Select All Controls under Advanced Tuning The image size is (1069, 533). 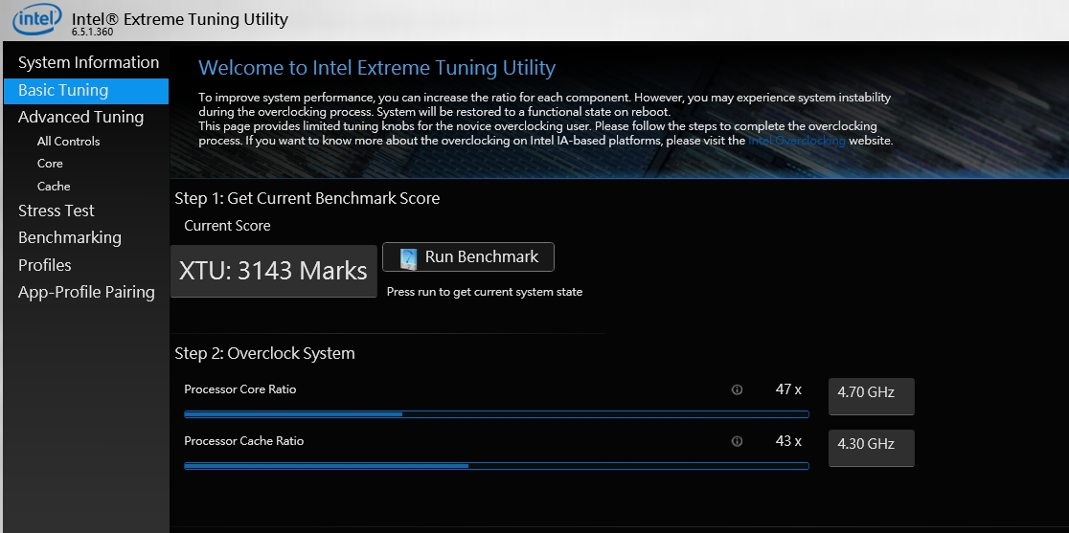[x=68, y=142]
